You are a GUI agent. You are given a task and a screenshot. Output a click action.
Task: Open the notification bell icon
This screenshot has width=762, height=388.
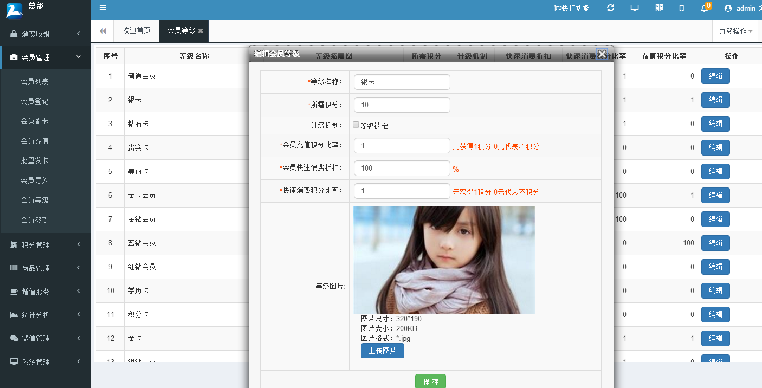[x=705, y=8]
